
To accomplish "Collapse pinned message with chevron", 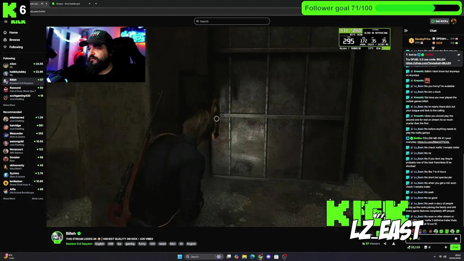I will [x=459, y=61].
